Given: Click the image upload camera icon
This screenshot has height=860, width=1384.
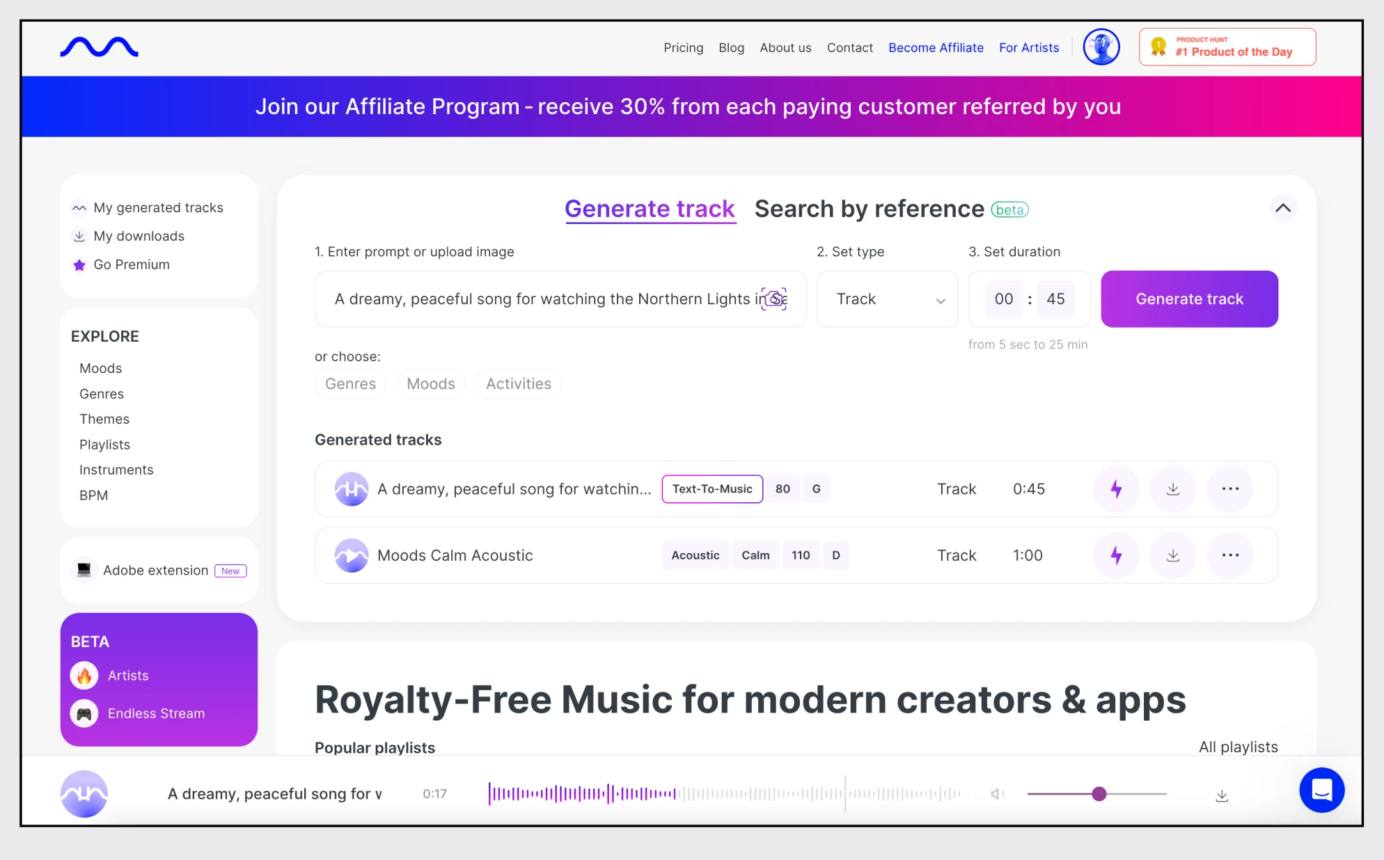Looking at the screenshot, I should [773, 299].
